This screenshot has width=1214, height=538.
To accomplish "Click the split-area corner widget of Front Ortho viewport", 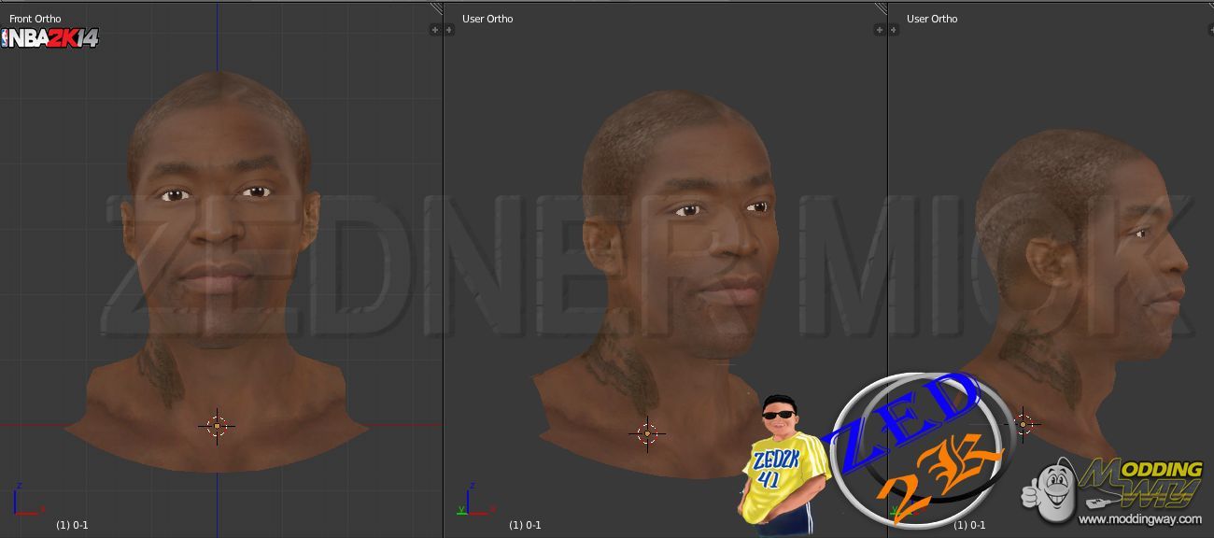I will pos(436,7).
